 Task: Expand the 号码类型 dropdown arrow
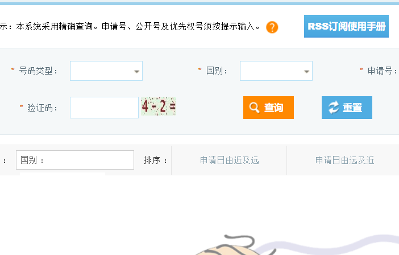[136, 72]
